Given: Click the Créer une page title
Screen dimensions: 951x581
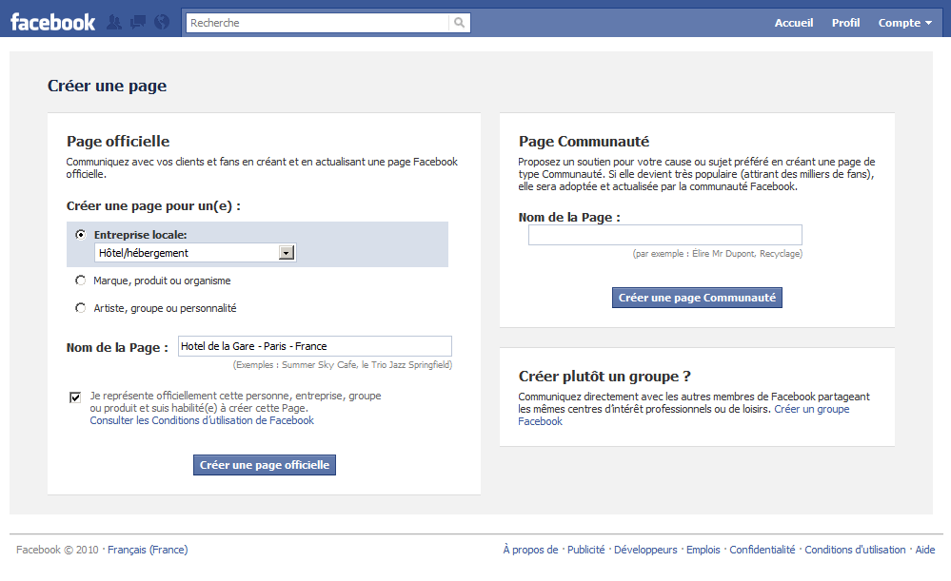Looking at the screenshot, I should click(x=107, y=86).
